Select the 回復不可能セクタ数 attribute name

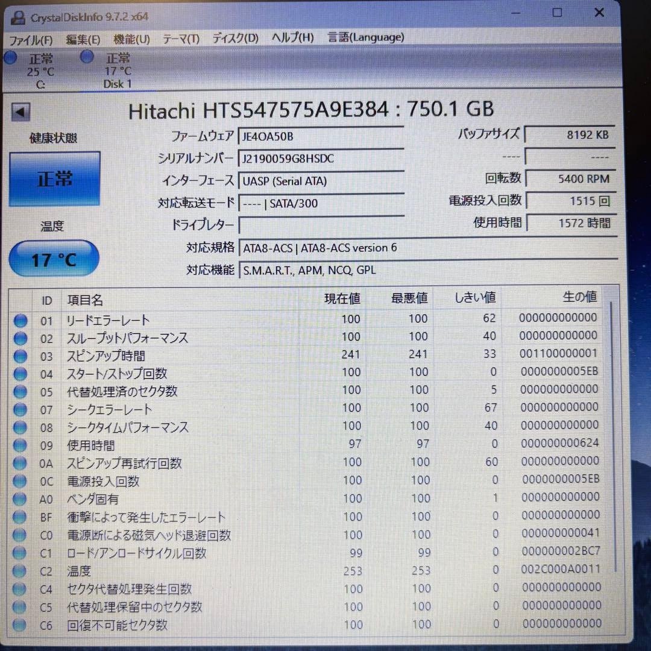117,625
